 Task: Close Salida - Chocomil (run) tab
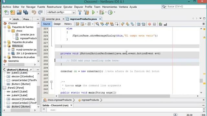coord(71,105)
